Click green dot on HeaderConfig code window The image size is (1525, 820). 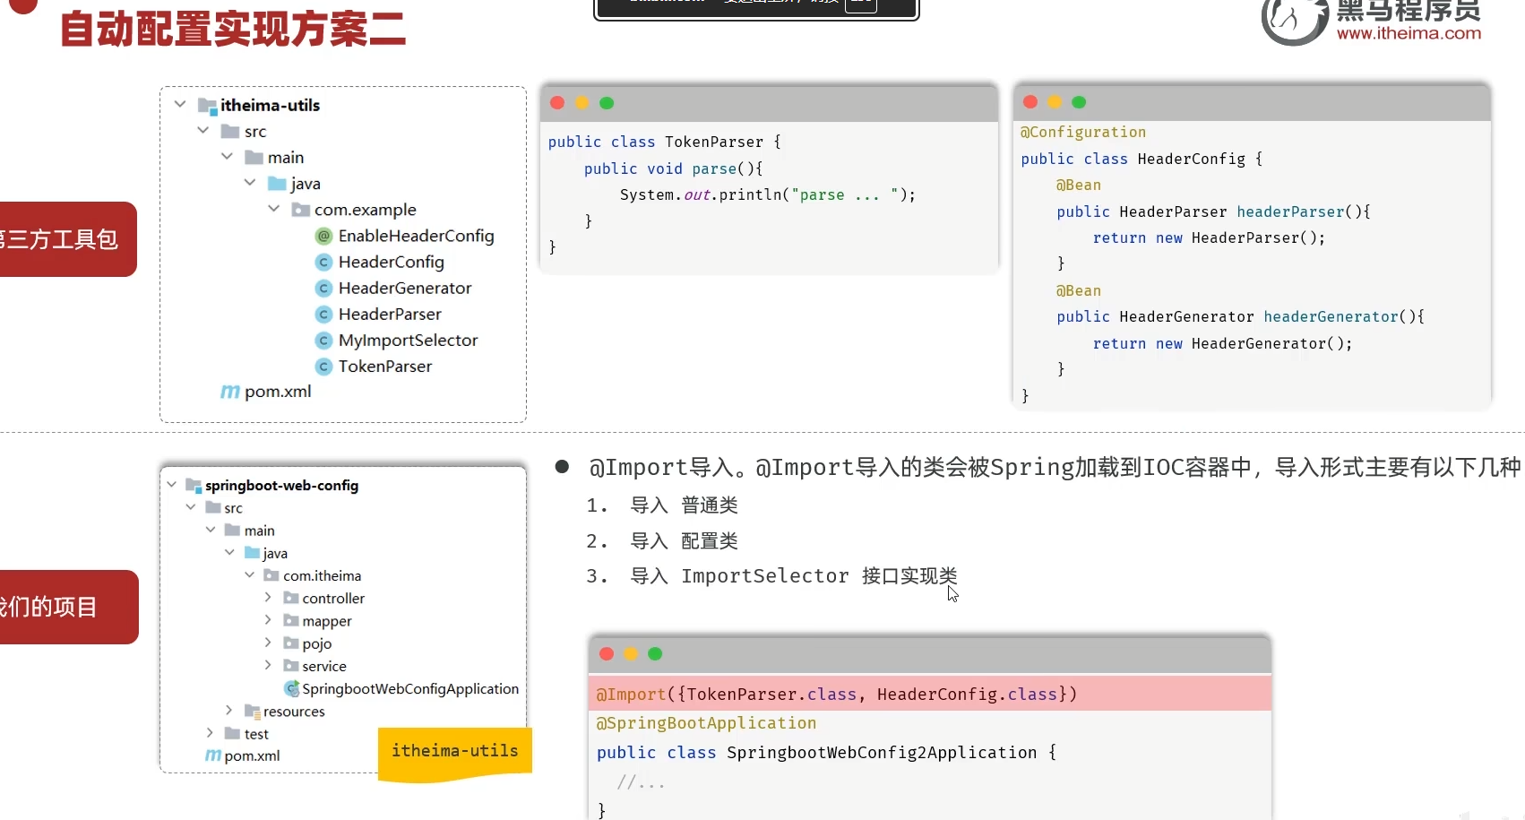coord(1079,102)
